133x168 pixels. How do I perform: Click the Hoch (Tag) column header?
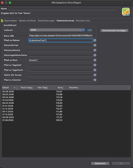[25, 88]
